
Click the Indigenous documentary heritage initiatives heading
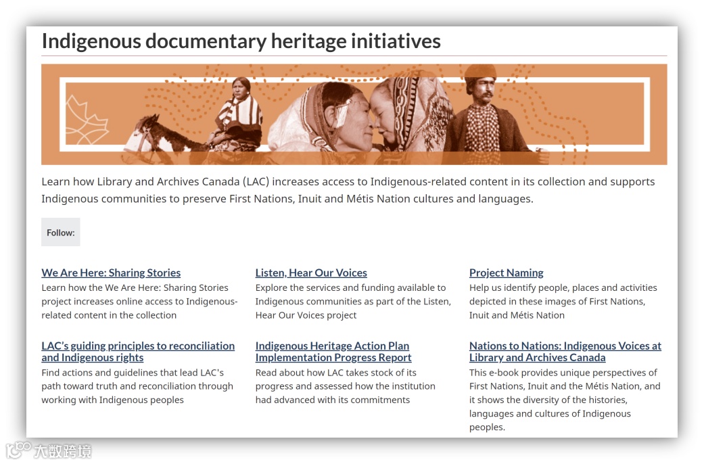(241, 41)
